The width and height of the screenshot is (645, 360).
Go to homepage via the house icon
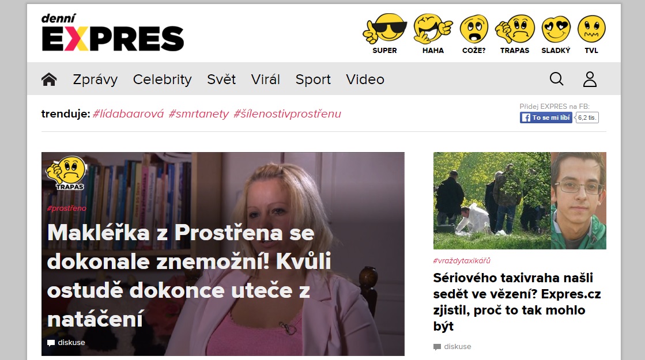coord(49,79)
